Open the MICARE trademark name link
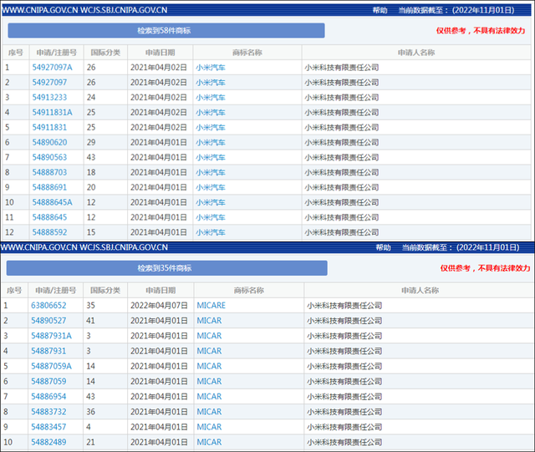 [x=211, y=306]
